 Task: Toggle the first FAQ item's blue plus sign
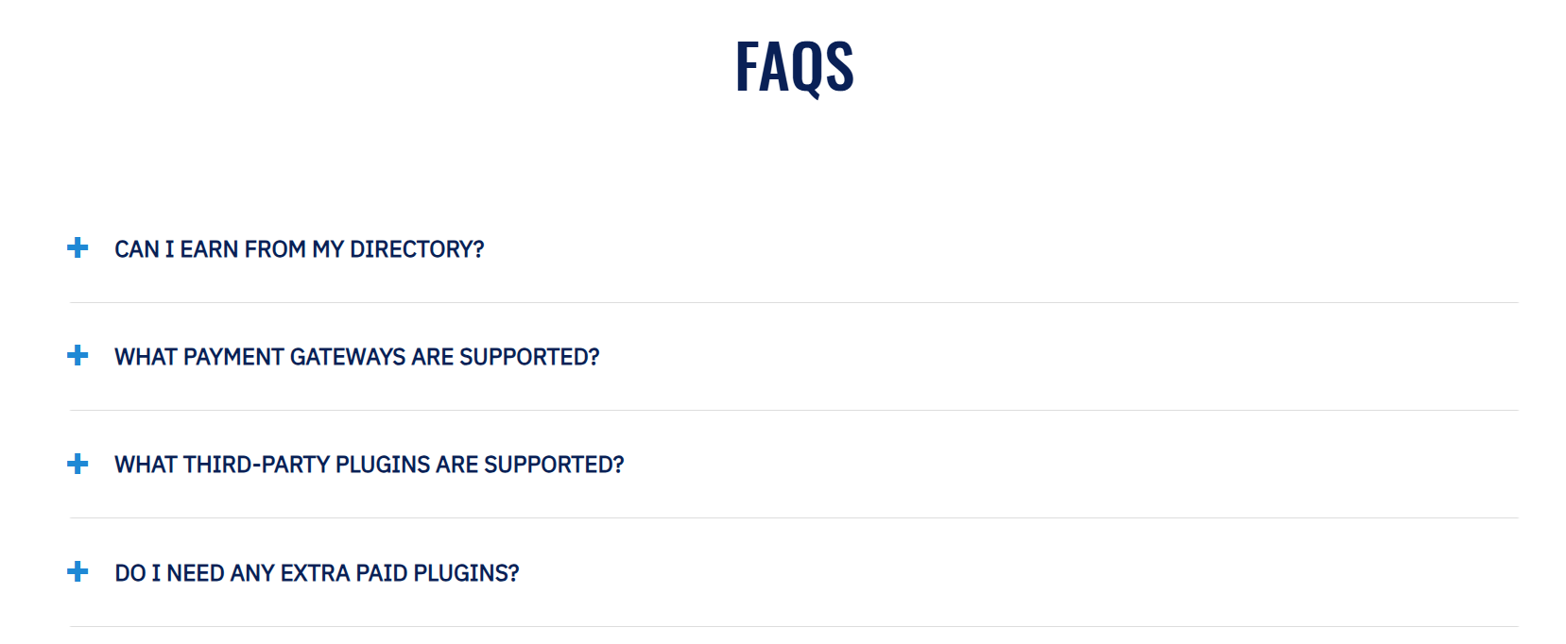[x=77, y=248]
